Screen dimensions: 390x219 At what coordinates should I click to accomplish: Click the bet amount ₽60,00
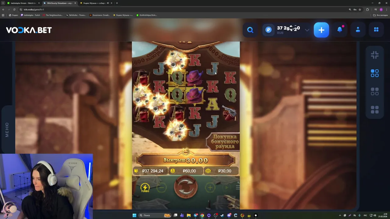pyautogui.click(x=186, y=171)
